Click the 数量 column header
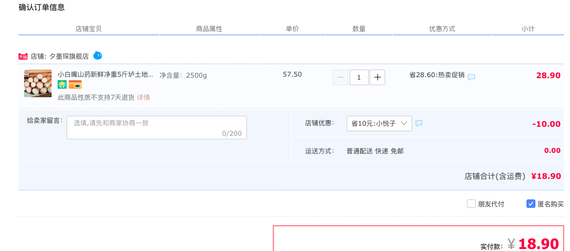 (359, 29)
